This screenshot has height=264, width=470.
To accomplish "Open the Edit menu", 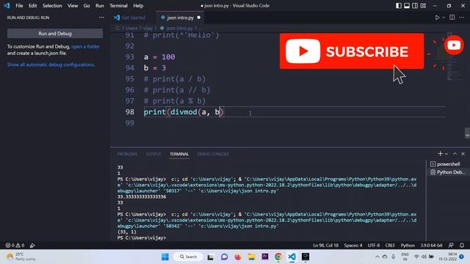I will 32,6.
